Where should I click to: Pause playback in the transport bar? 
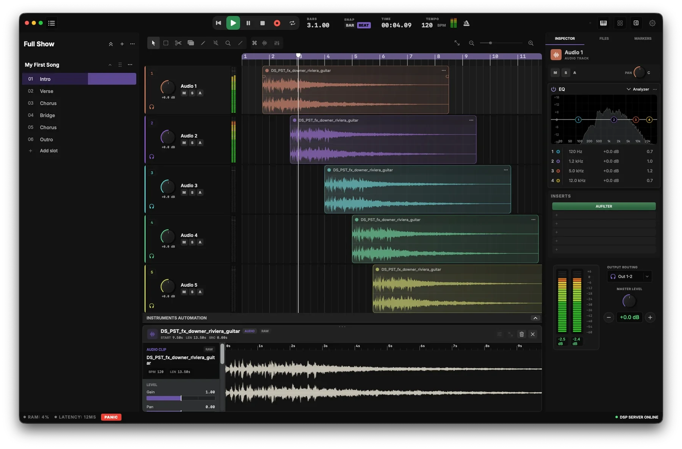(248, 23)
